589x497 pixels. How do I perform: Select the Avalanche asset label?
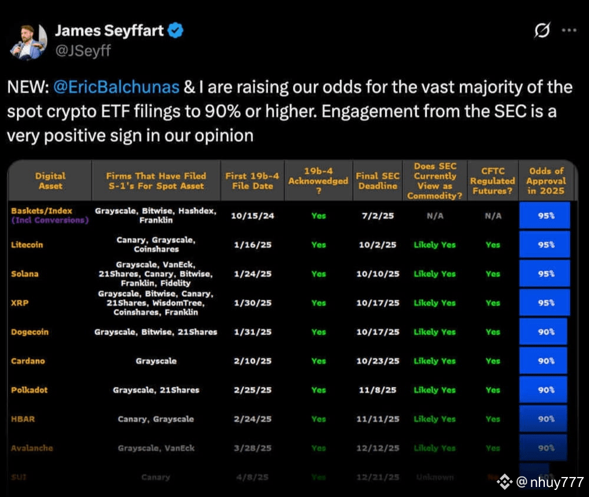[x=32, y=448]
